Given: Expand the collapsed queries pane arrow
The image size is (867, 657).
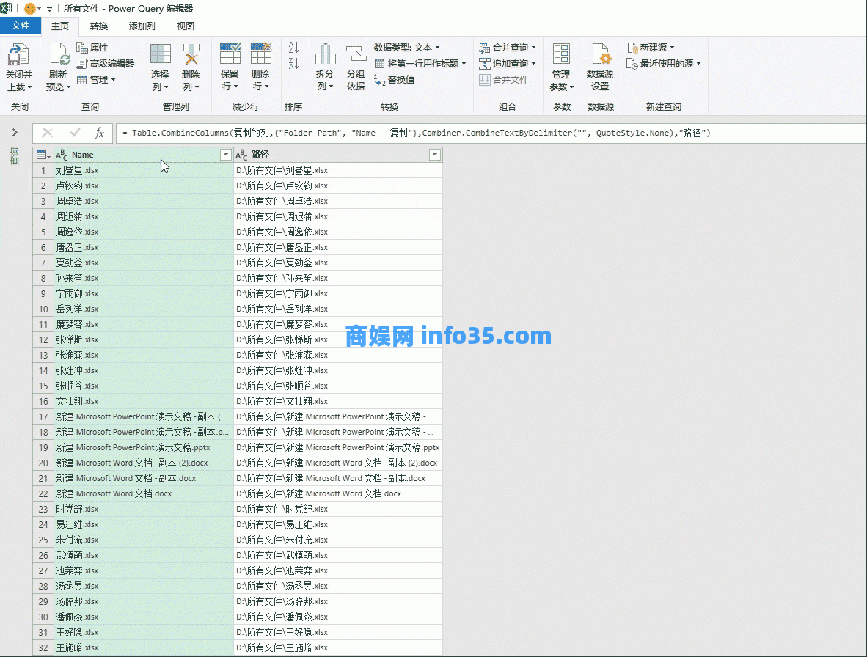Looking at the screenshot, I should click(14, 133).
